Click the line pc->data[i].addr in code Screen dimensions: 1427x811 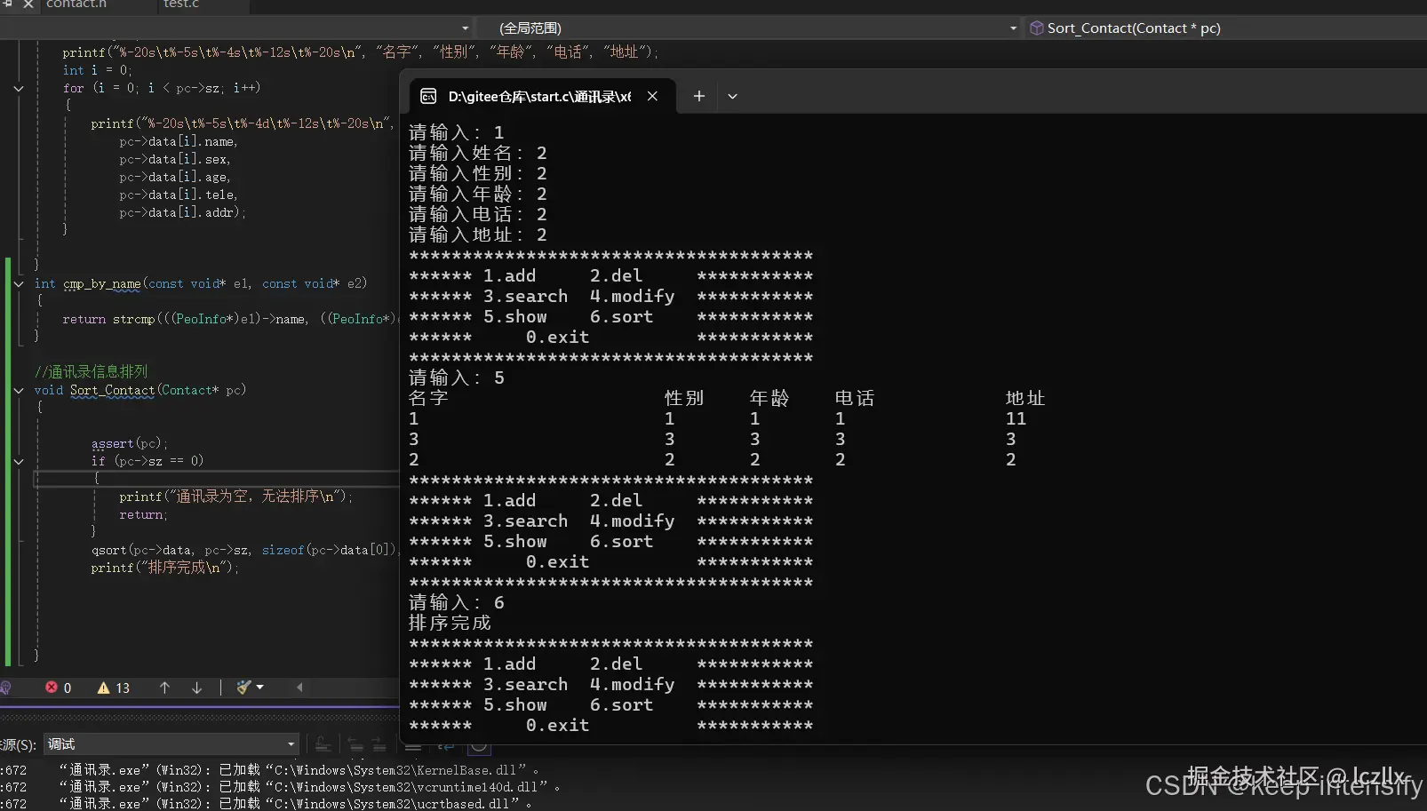(182, 212)
